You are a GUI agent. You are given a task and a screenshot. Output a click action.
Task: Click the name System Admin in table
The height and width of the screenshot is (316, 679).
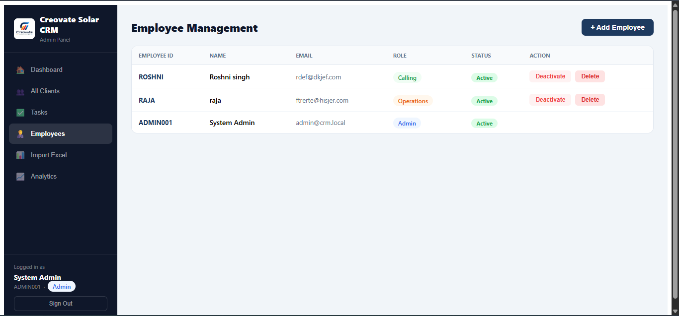(x=232, y=123)
